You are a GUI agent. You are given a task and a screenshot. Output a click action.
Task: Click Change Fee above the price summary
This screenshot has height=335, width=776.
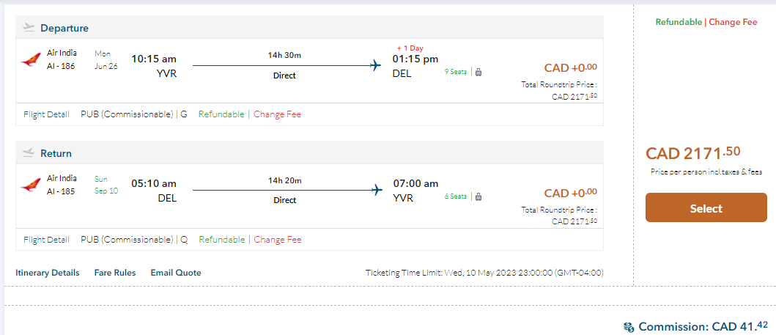[x=733, y=22]
